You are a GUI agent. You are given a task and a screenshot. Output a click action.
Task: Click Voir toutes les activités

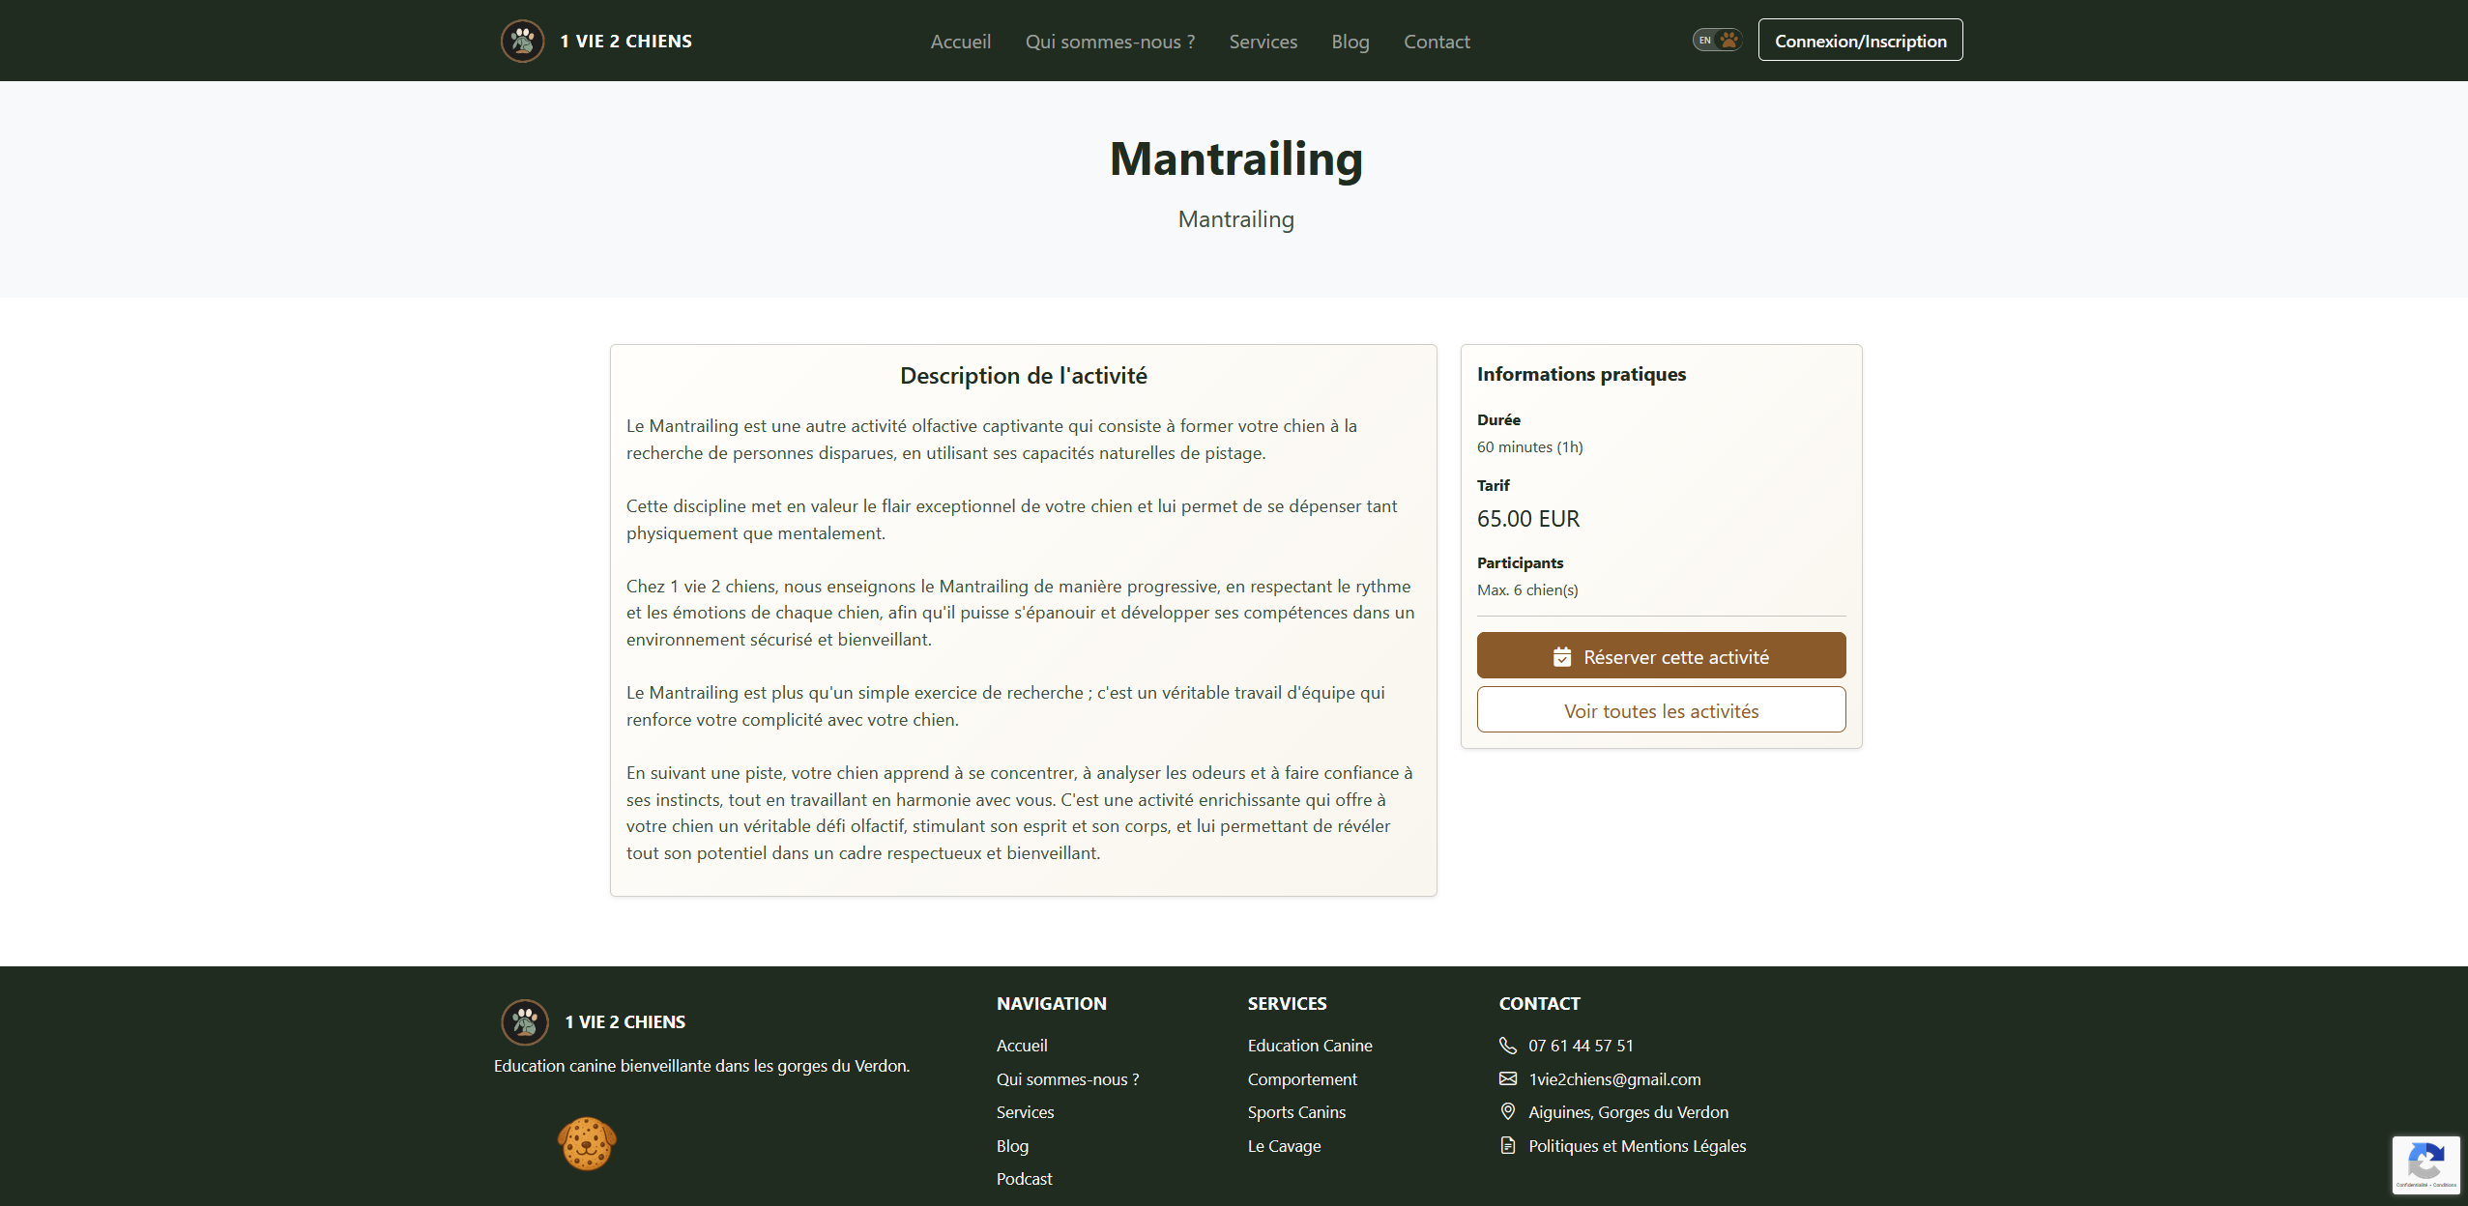pos(1660,710)
